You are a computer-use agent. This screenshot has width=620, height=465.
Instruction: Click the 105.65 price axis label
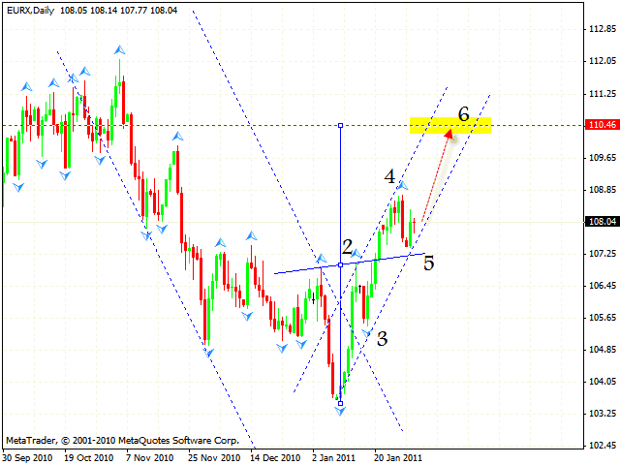[603, 318]
